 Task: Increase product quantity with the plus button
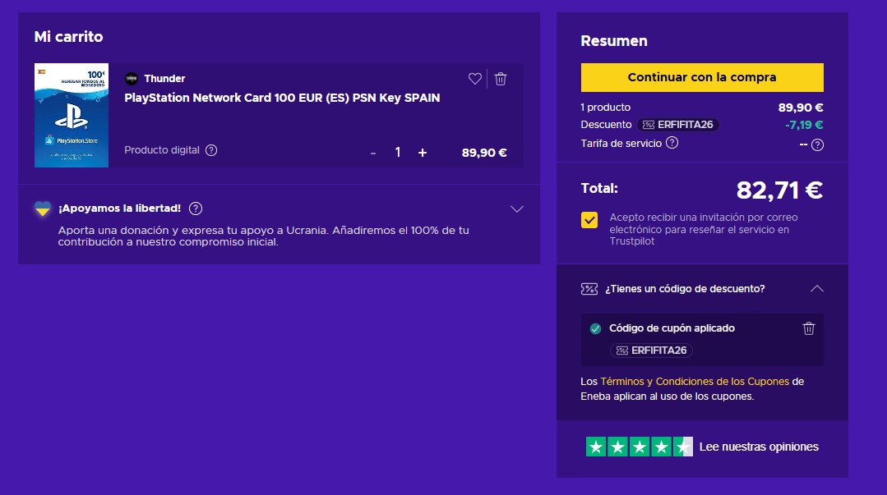click(x=422, y=152)
